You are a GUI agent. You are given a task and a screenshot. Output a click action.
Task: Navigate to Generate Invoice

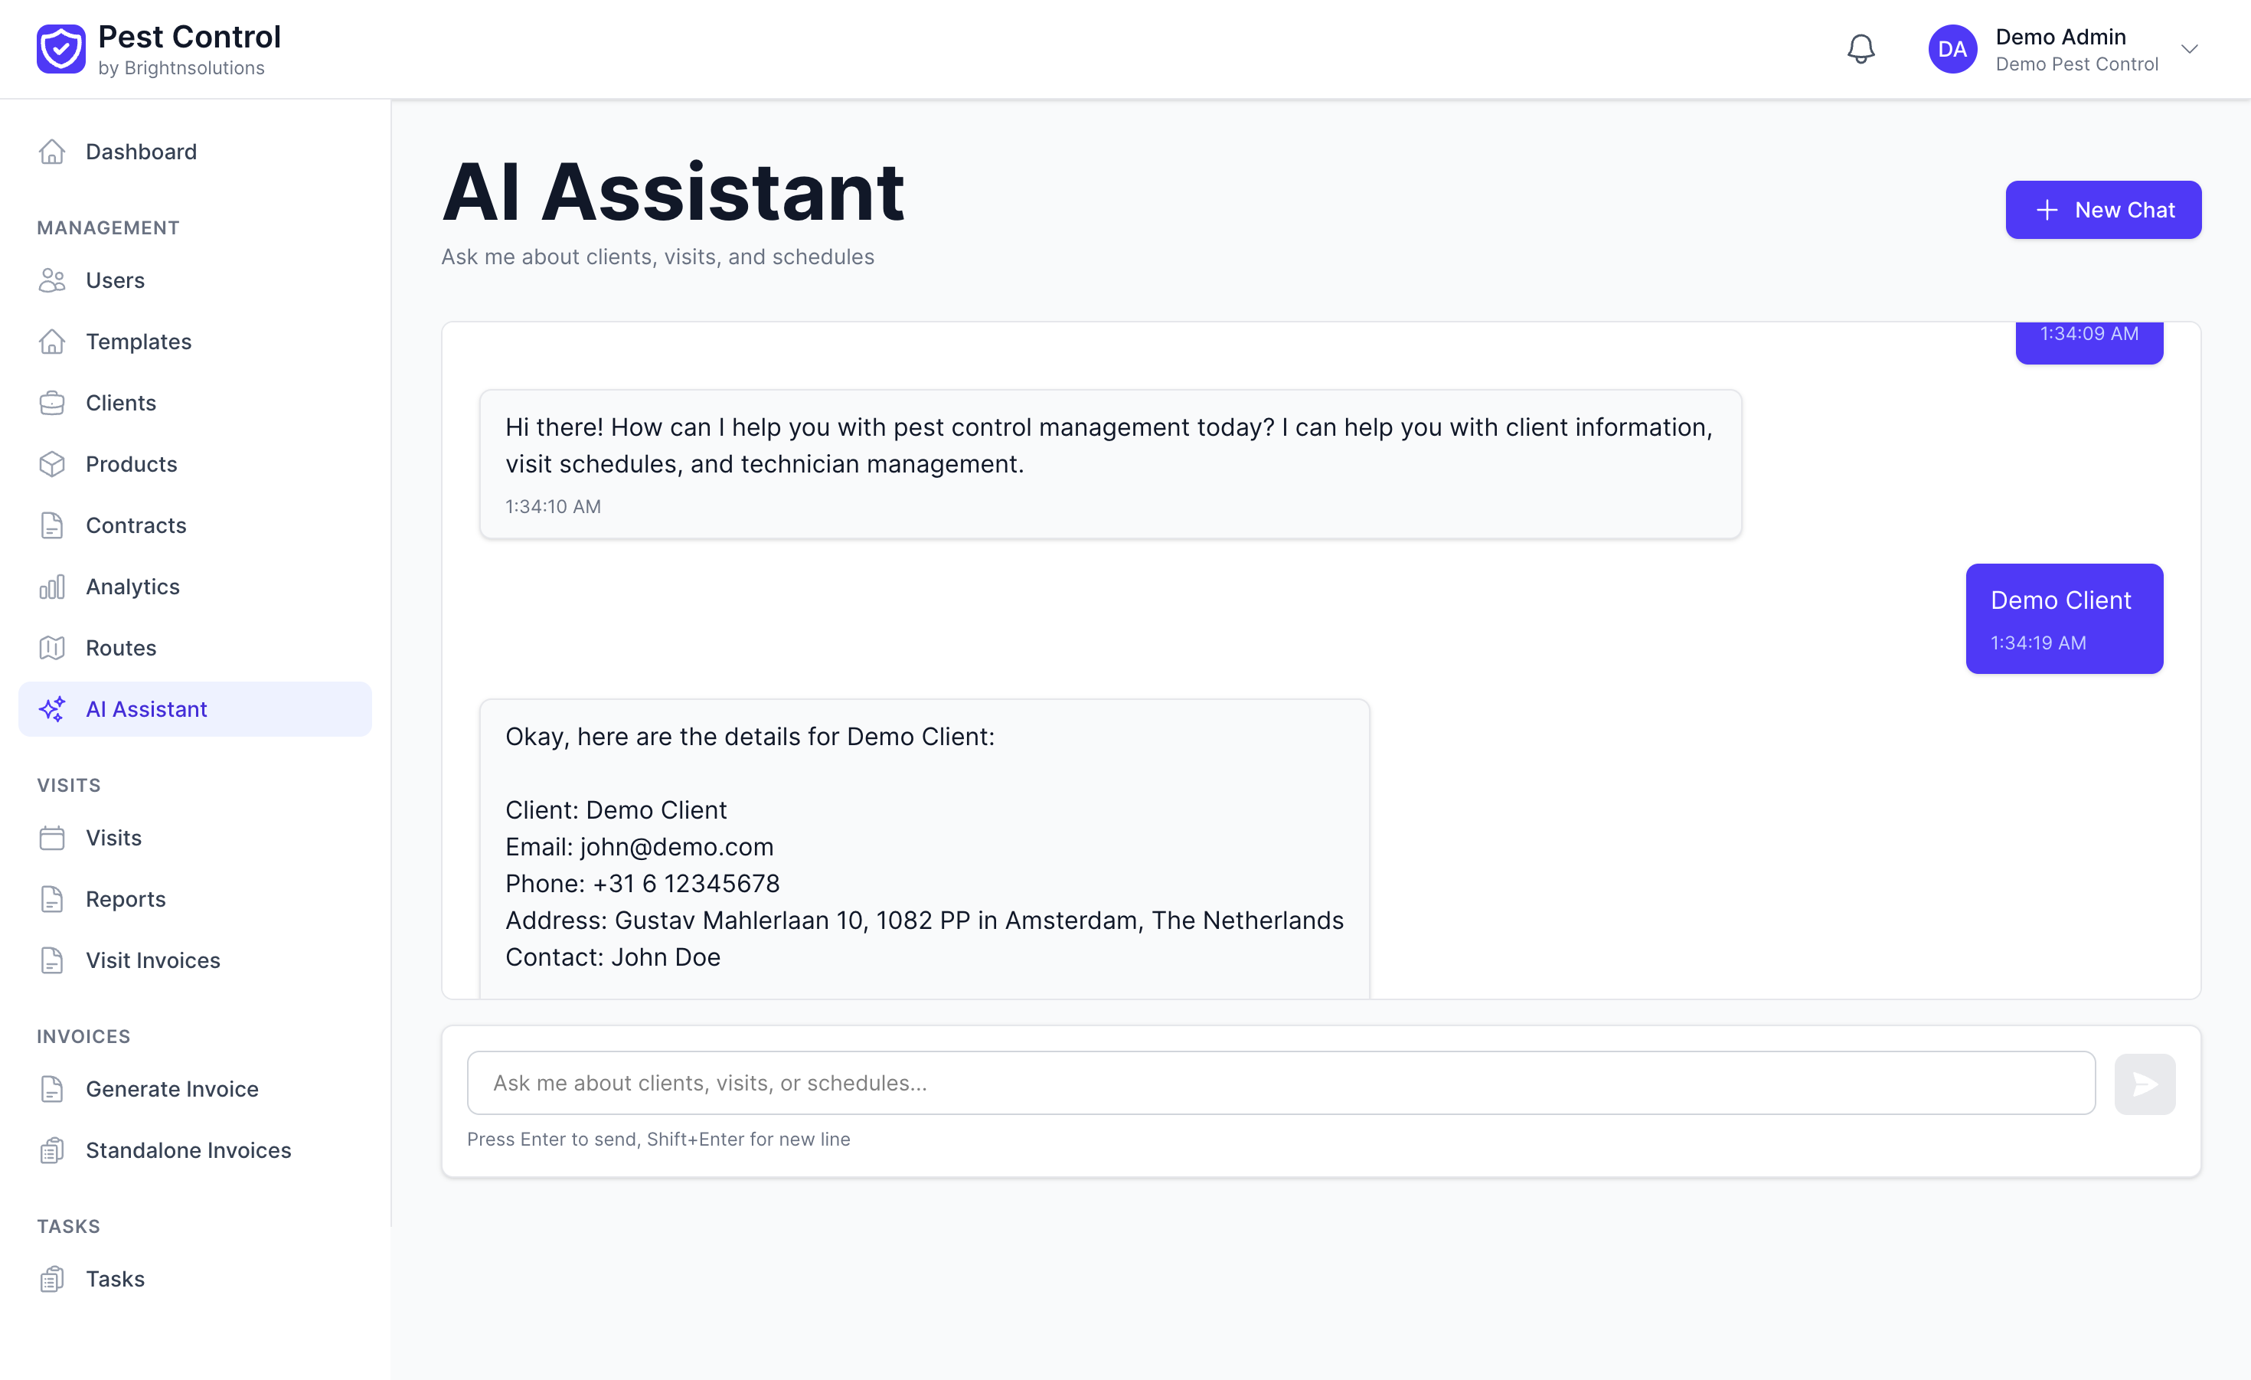pos(172,1090)
